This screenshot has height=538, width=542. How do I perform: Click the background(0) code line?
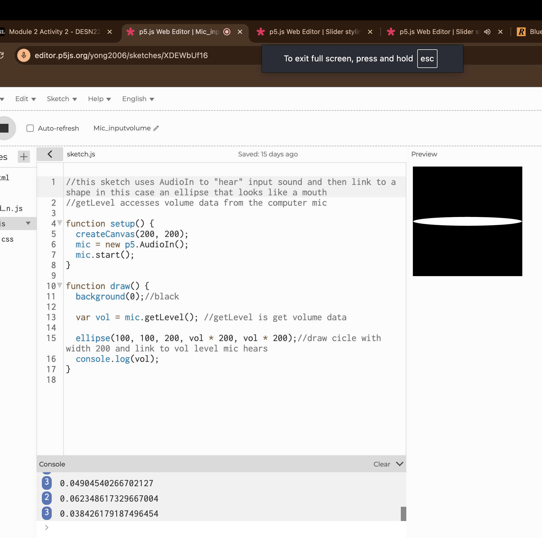coord(127,296)
